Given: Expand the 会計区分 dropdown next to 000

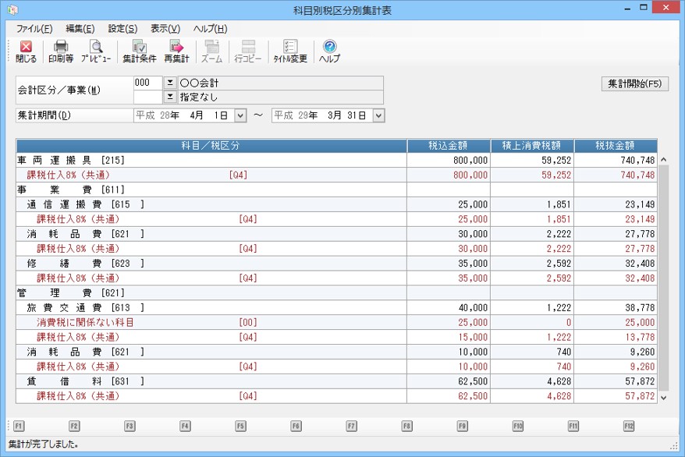Looking at the screenshot, I should (x=170, y=83).
